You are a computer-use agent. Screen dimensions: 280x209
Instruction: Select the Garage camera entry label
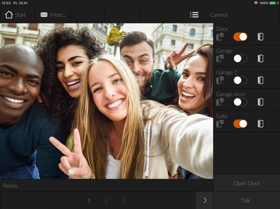tap(224, 51)
